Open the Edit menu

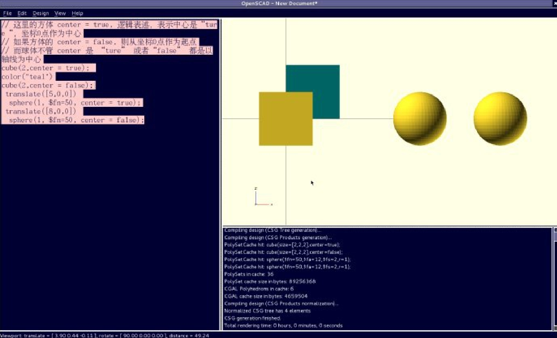click(x=22, y=13)
